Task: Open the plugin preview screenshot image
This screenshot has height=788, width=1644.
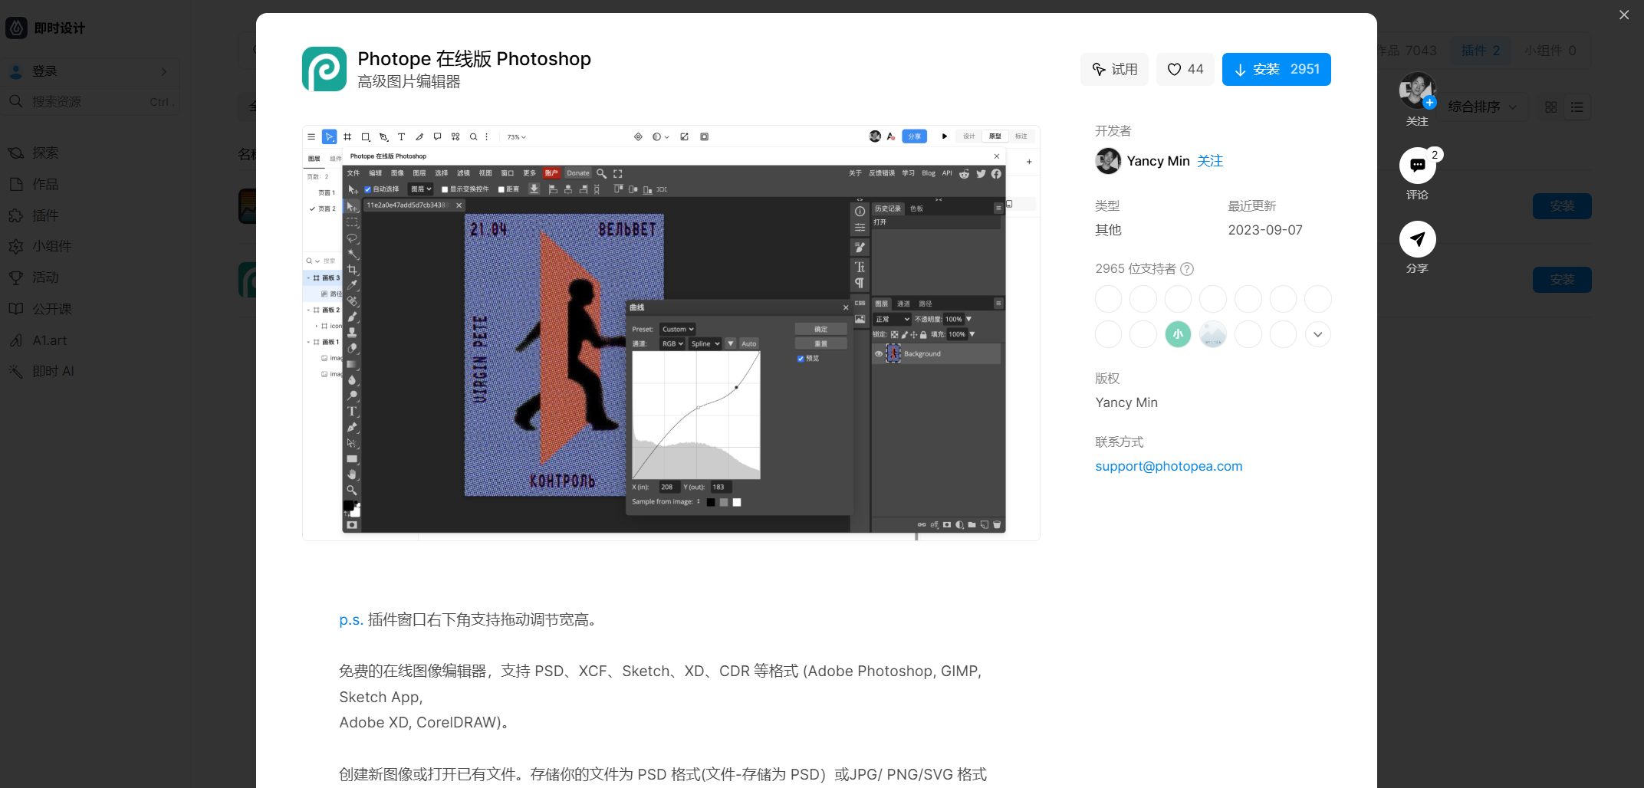Action: pos(671,333)
